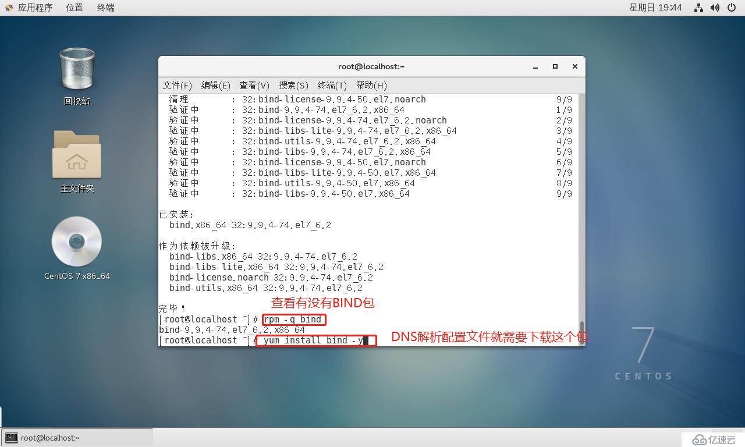The width and height of the screenshot is (745, 447).
Task: Click the root@localhost:~ taskbar button
Action: point(77,438)
